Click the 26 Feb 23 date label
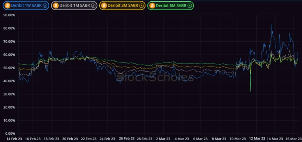The width and height of the screenshot is (302, 142). [127, 138]
